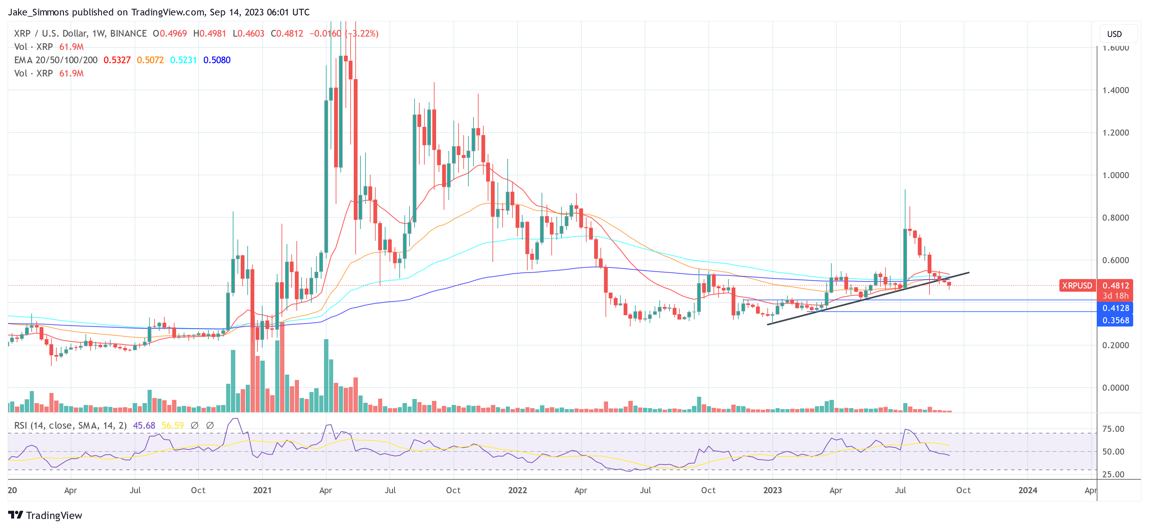Image resolution: width=1149 pixels, height=529 pixels.
Task: Click the second empty-set symbol in RSI legend
Action: pos(210,426)
